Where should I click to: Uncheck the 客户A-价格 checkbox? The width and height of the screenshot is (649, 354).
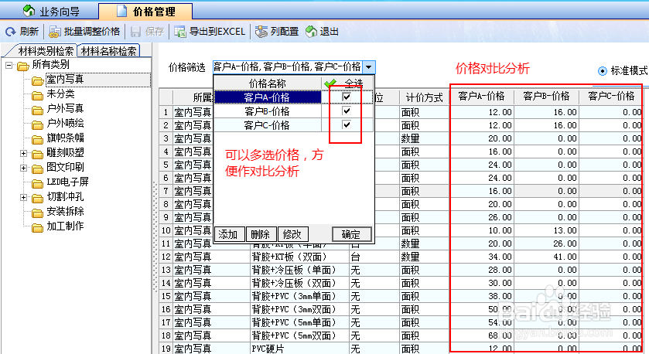tap(347, 97)
